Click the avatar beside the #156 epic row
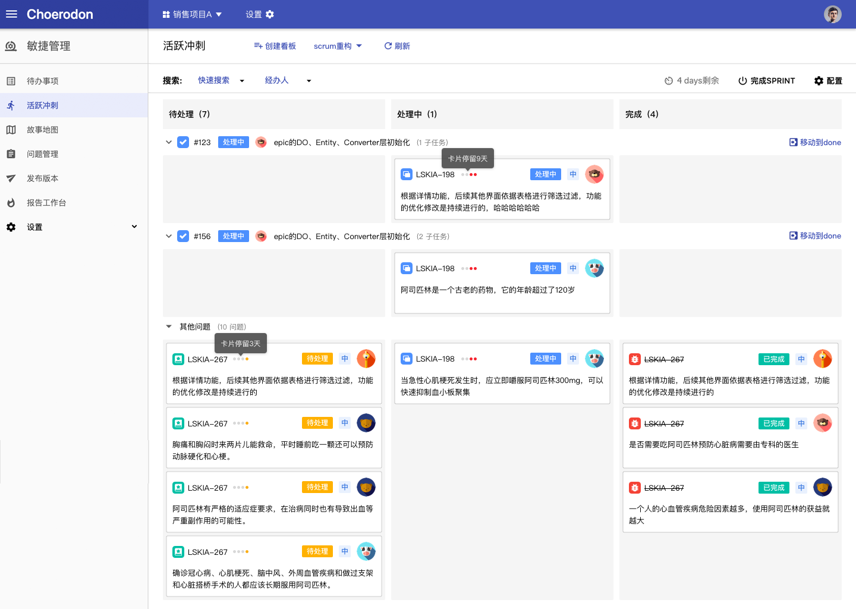Screen dimensions: 856x609 261,236
